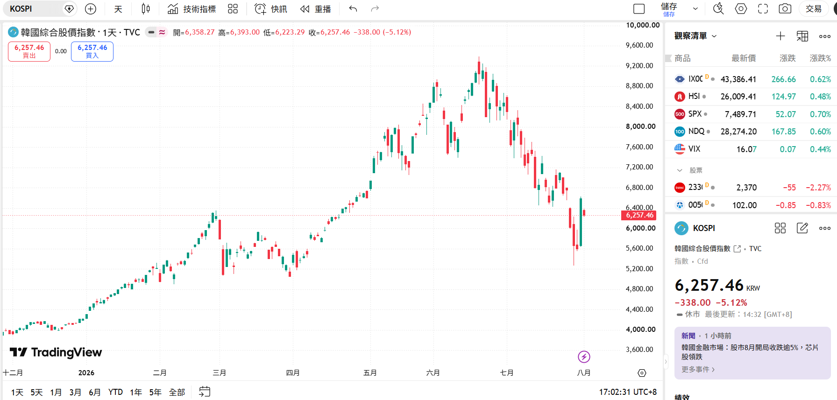Open the layout setup square icon
837x400 pixels.
(639, 9)
